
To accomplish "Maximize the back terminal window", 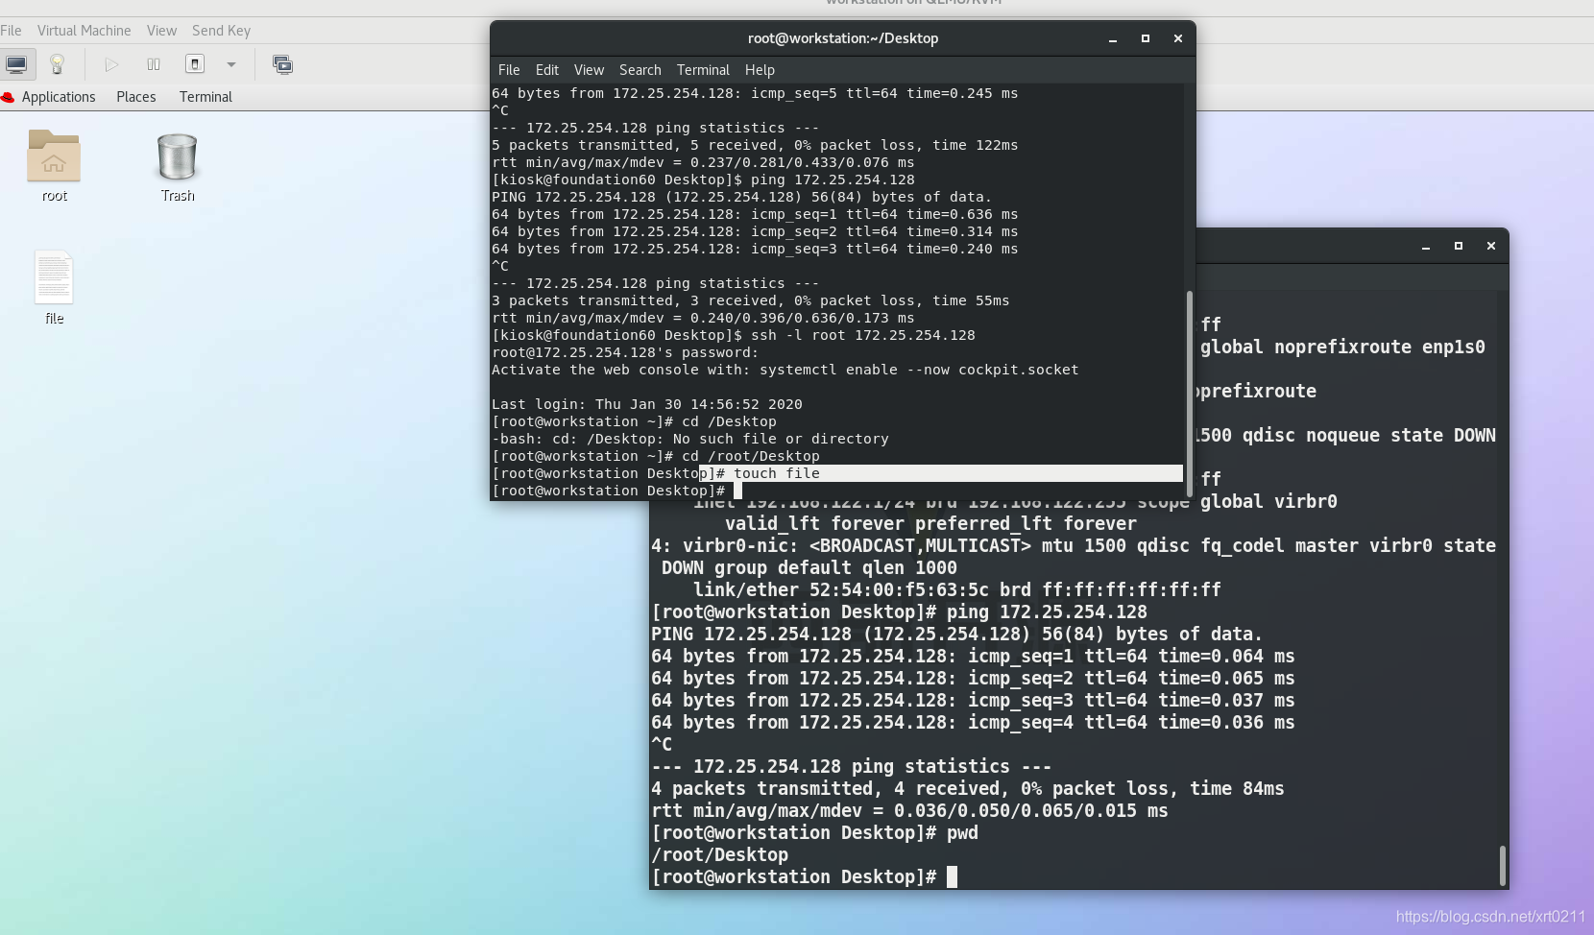I will click(1458, 246).
